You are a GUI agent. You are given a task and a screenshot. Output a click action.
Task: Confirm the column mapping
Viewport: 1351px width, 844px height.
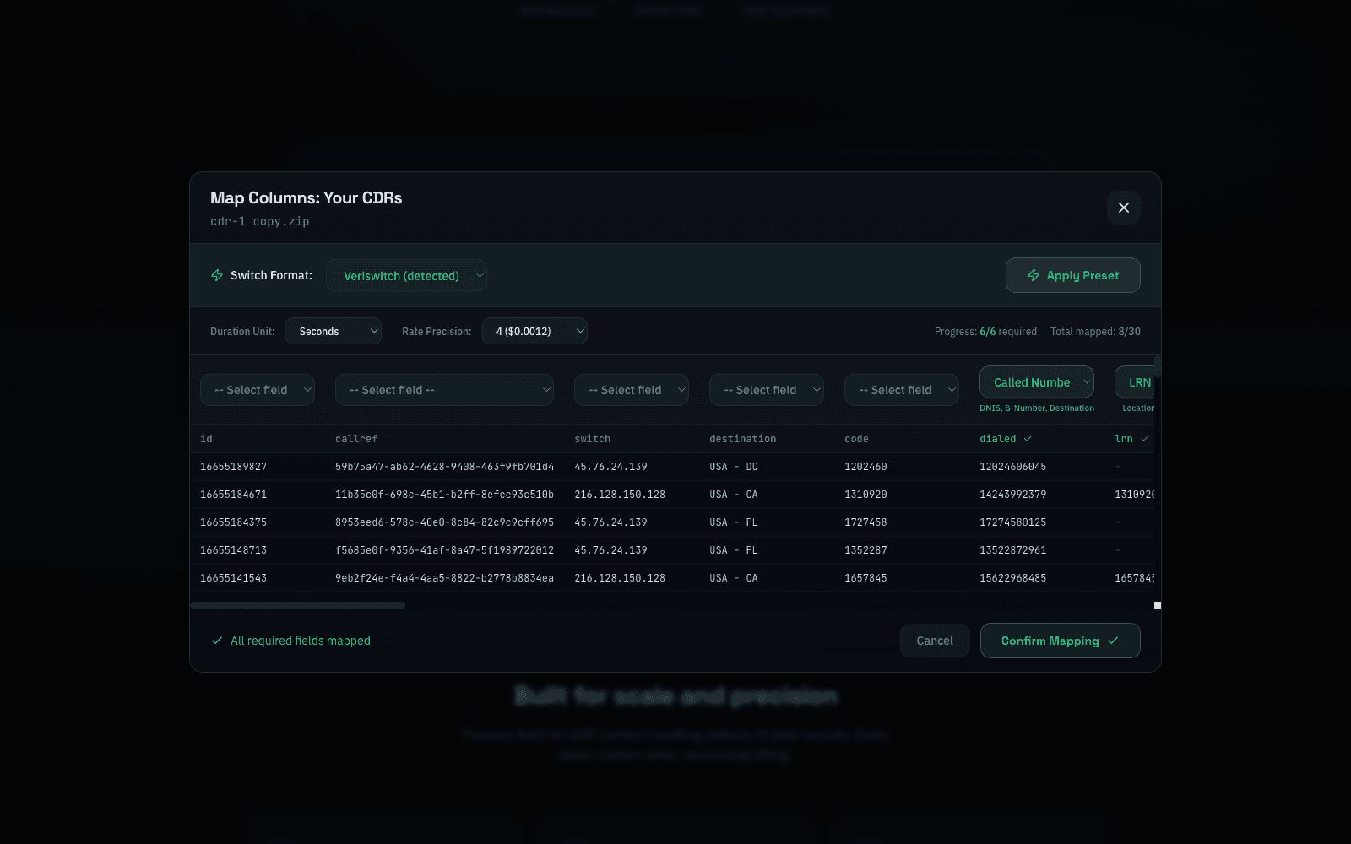pos(1060,641)
